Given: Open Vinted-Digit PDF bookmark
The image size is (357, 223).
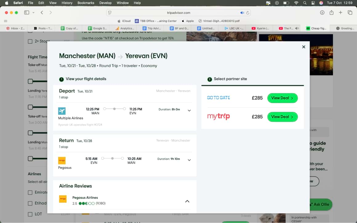Looking at the screenshot, I should [x=219, y=21].
